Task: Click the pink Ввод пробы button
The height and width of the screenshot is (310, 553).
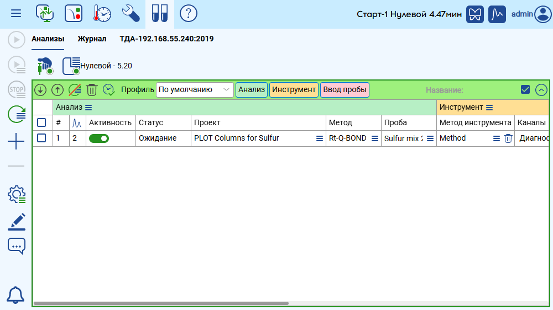Action: pos(345,89)
